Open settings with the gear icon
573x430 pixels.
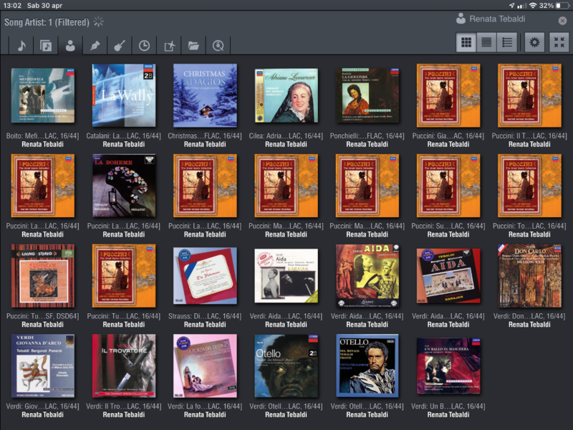[x=534, y=42]
